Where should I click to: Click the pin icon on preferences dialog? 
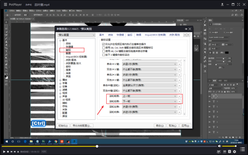[x=186, y=29]
